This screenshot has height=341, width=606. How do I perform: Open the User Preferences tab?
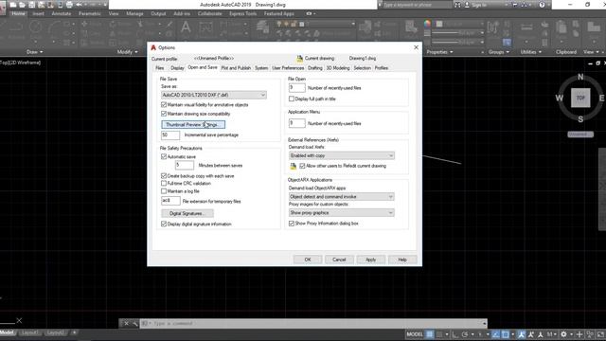click(x=288, y=68)
